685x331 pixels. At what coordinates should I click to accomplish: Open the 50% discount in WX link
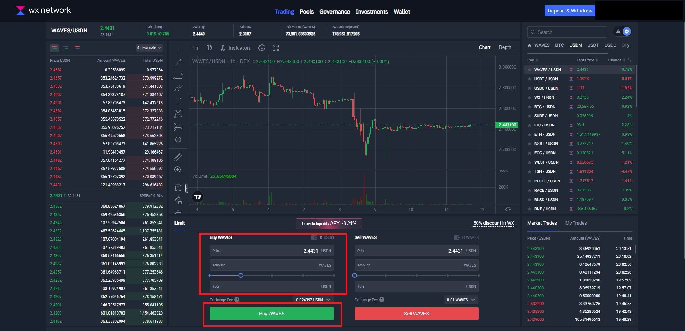[x=494, y=223]
